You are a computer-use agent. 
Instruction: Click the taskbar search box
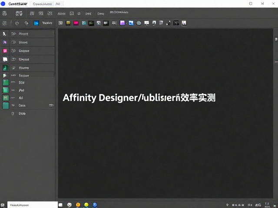tap(33, 205)
